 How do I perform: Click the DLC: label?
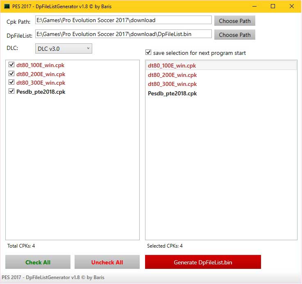pyautogui.click(x=12, y=48)
